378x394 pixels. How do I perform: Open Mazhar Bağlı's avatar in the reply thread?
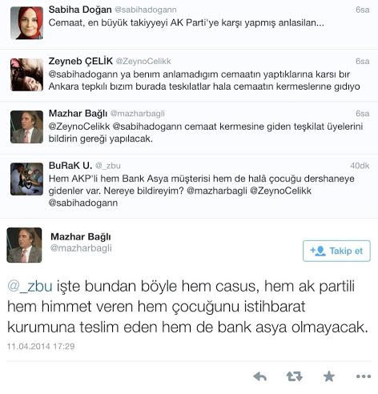26,127
